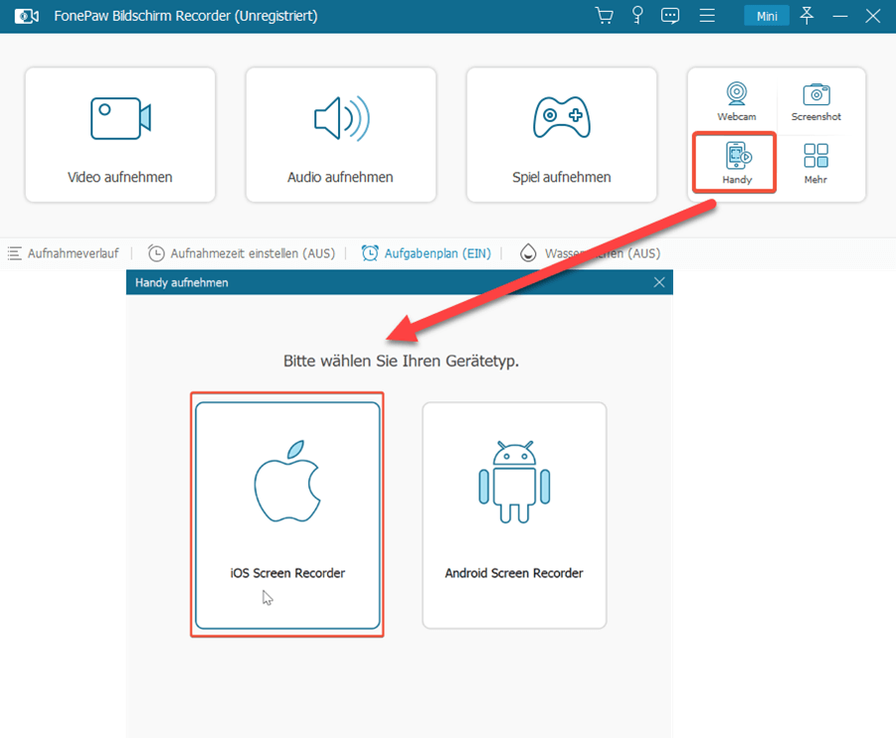Choose Android Screen Recorder device type
The image size is (896, 738).
coord(514,515)
